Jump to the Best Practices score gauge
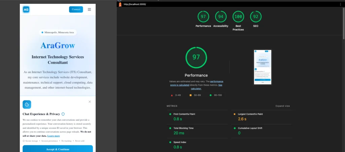The width and height of the screenshot is (345, 152). point(238,17)
